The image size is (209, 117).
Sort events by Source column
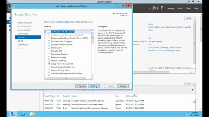pos(74,96)
